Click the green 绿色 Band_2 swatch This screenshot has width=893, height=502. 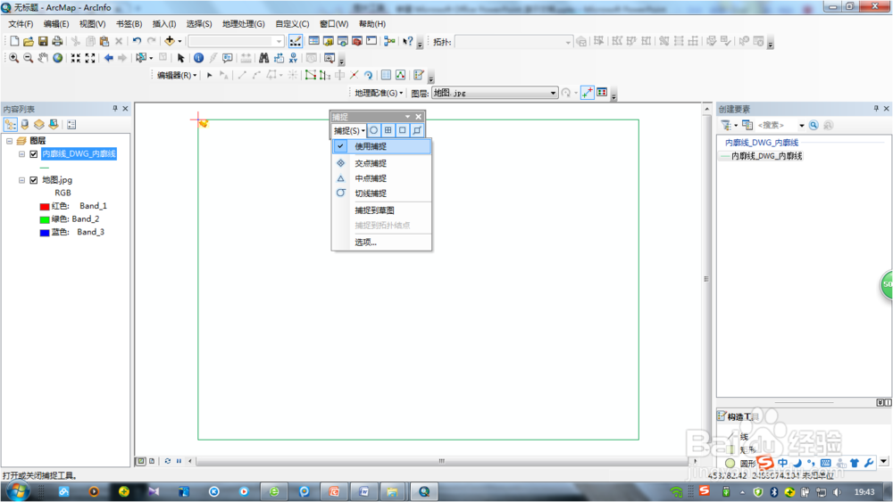[45, 219]
